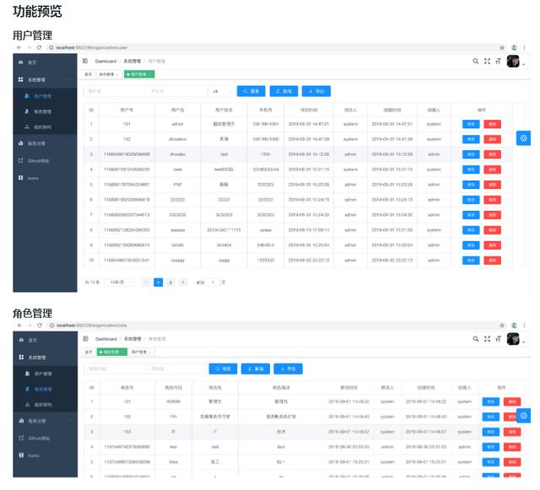
Task: Go back in the organization/user browser window
Action: (x=19, y=47)
